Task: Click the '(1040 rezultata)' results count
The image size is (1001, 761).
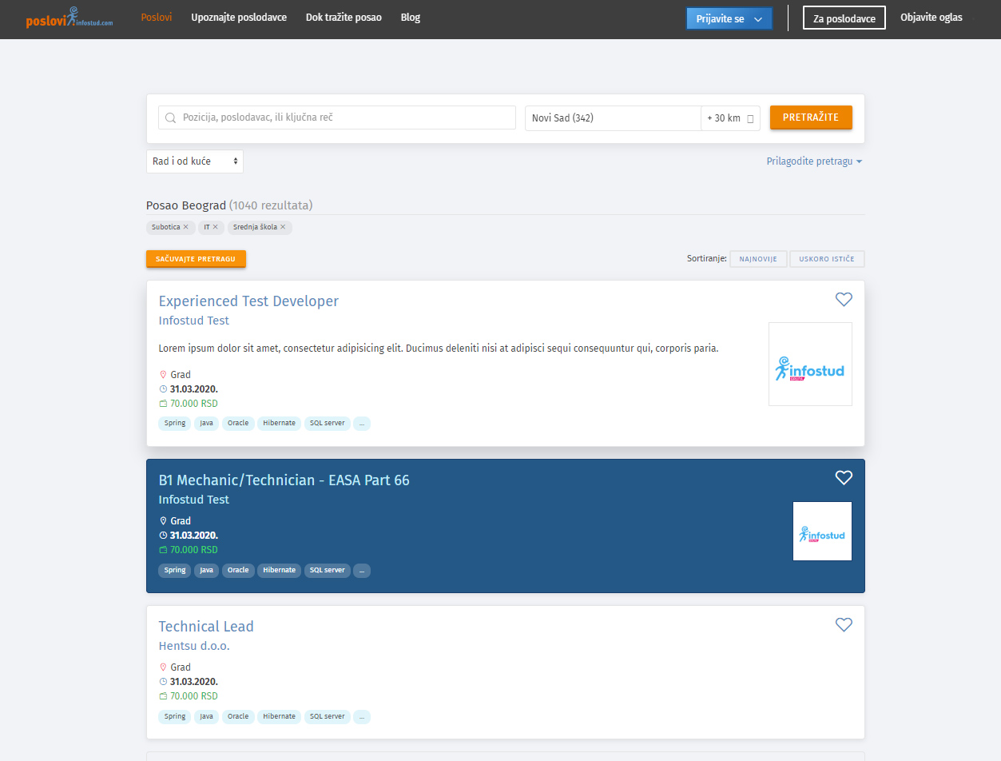Action: tap(271, 205)
